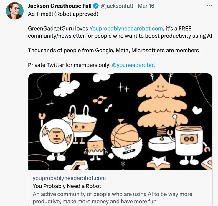Open the Jackson Greathouse Fall display name
This screenshot has height=206, width=218.
60,6
